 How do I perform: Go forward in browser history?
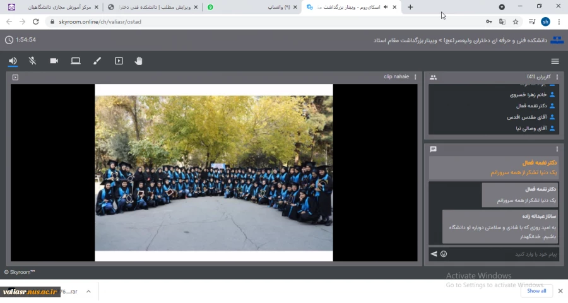pos(23,21)
